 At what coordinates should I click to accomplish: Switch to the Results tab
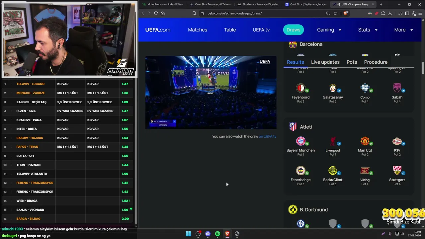tap(296, 62)
